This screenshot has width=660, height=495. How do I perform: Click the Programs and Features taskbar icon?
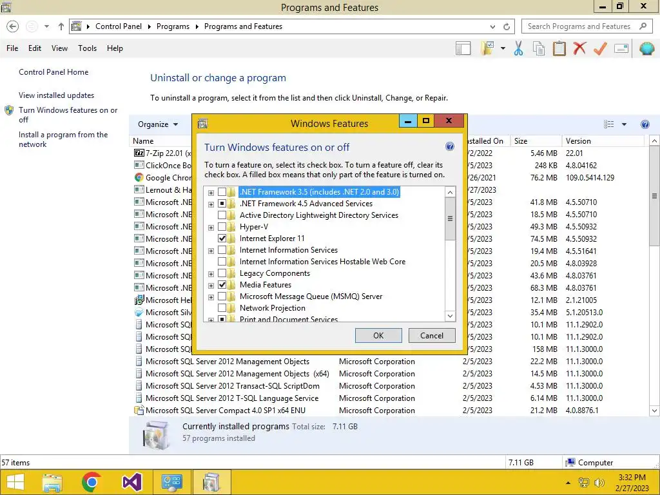coord(211,482)
